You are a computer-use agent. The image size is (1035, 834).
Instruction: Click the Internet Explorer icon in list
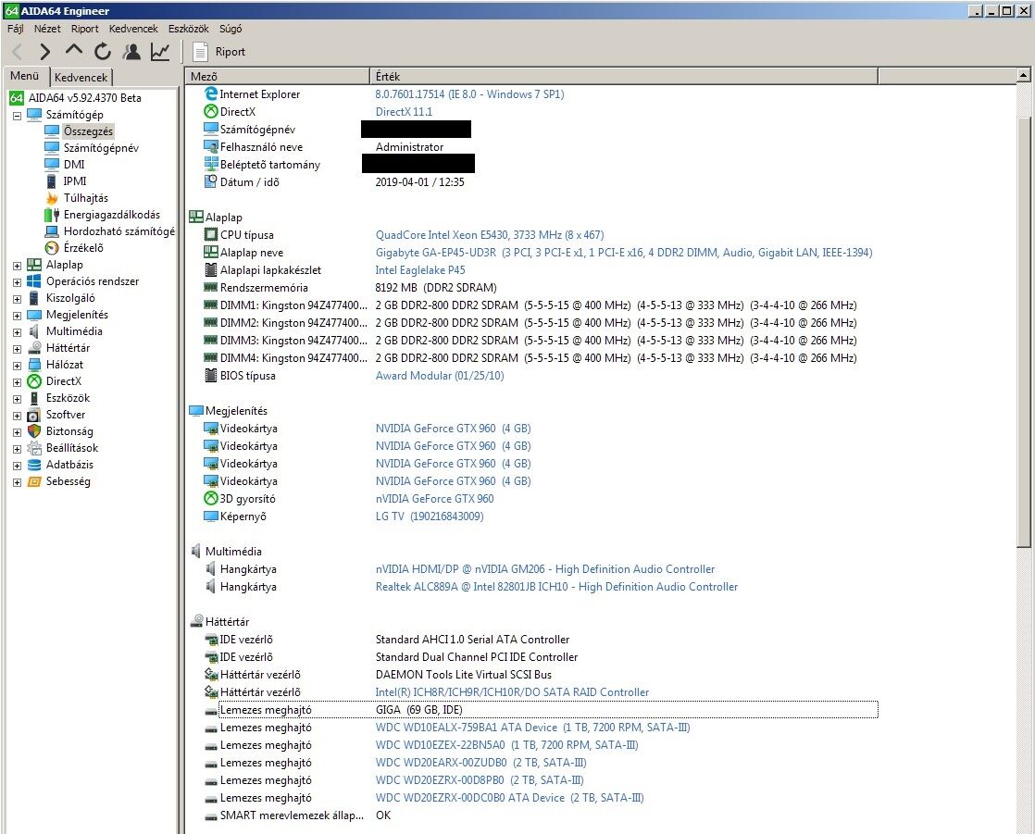tap(210, 93)
